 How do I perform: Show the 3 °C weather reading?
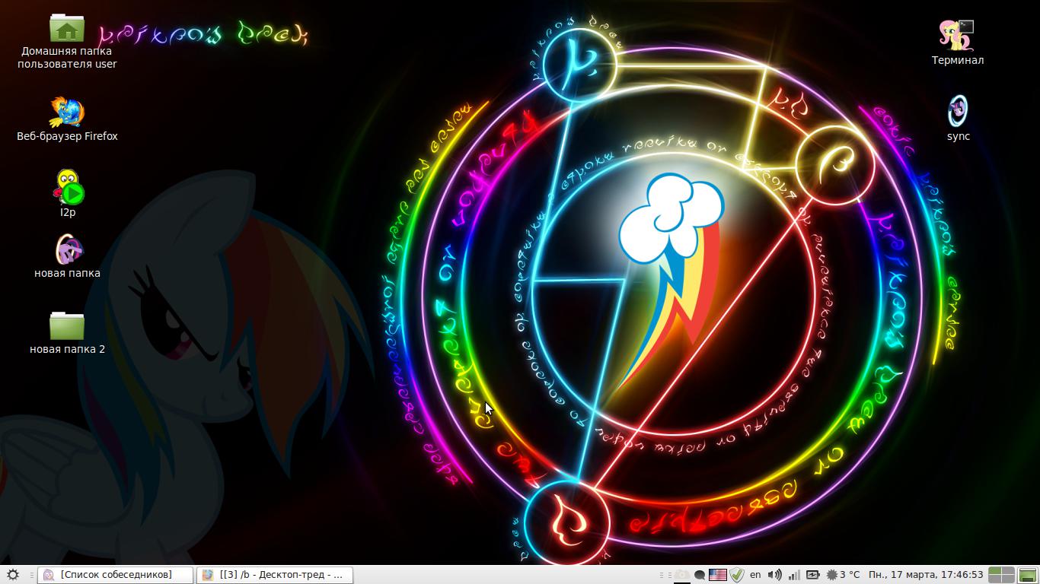(850, 575)
